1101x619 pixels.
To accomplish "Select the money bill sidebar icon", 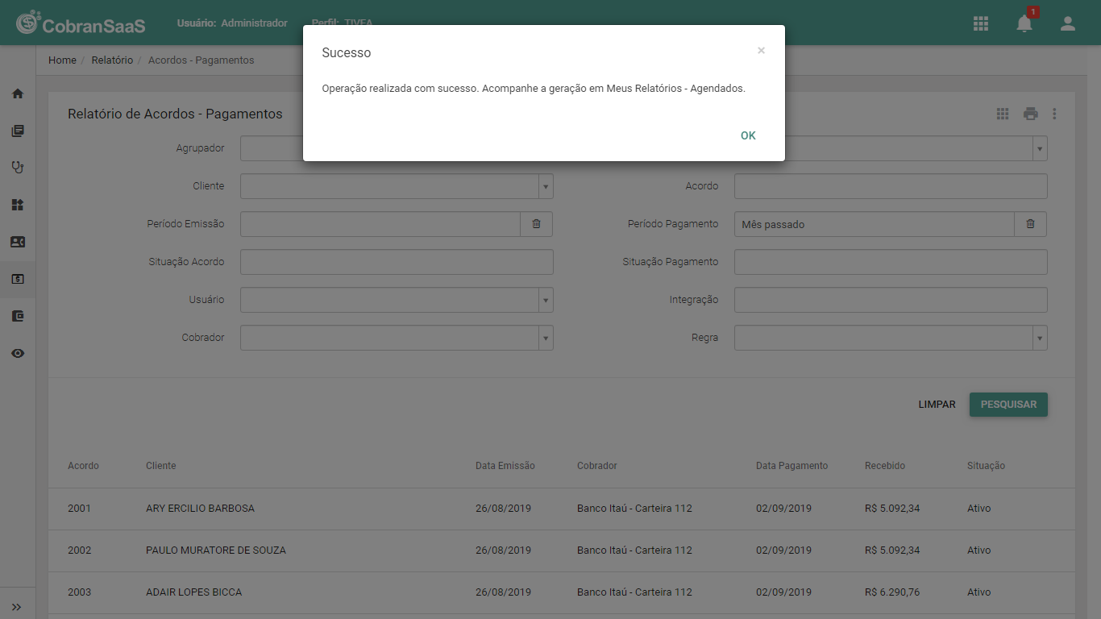I will [18, 279].
